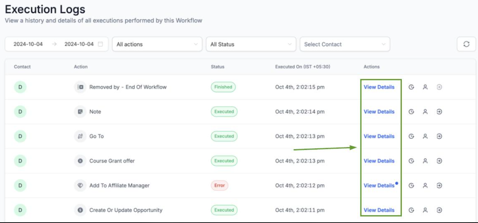Image resolution: width=478 pixels, height=223 pixels.
Task: Click the D contact avatar in the Removed by row
Action: point(20,87)
